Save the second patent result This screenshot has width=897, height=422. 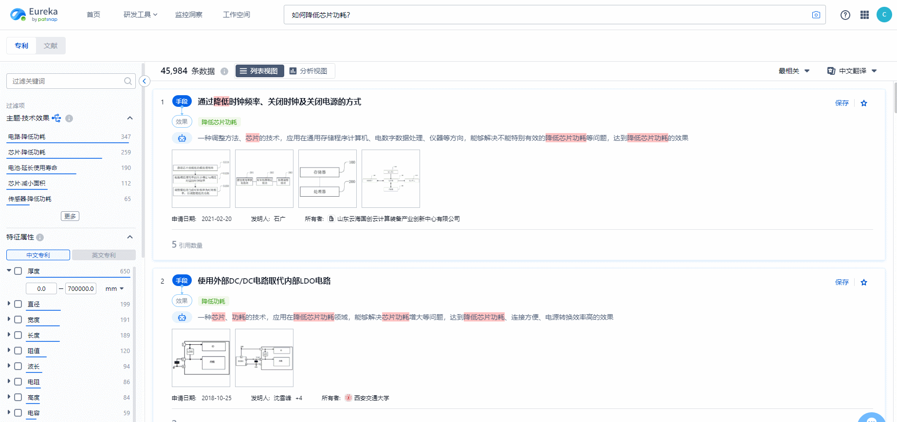click(x=842, y=282)
